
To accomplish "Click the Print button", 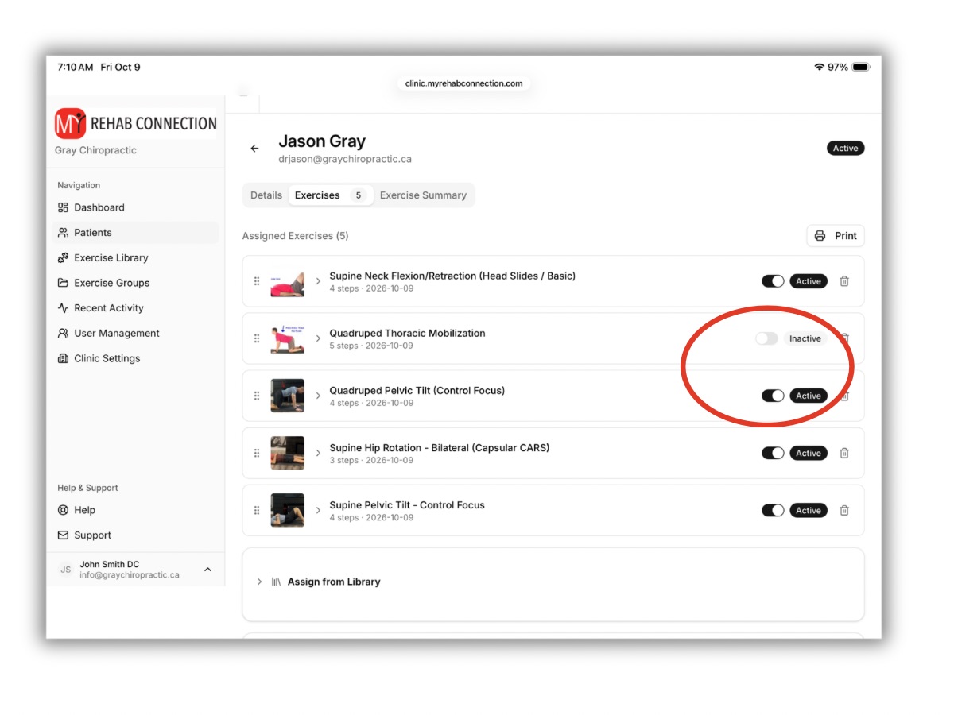I will point(836,236).
